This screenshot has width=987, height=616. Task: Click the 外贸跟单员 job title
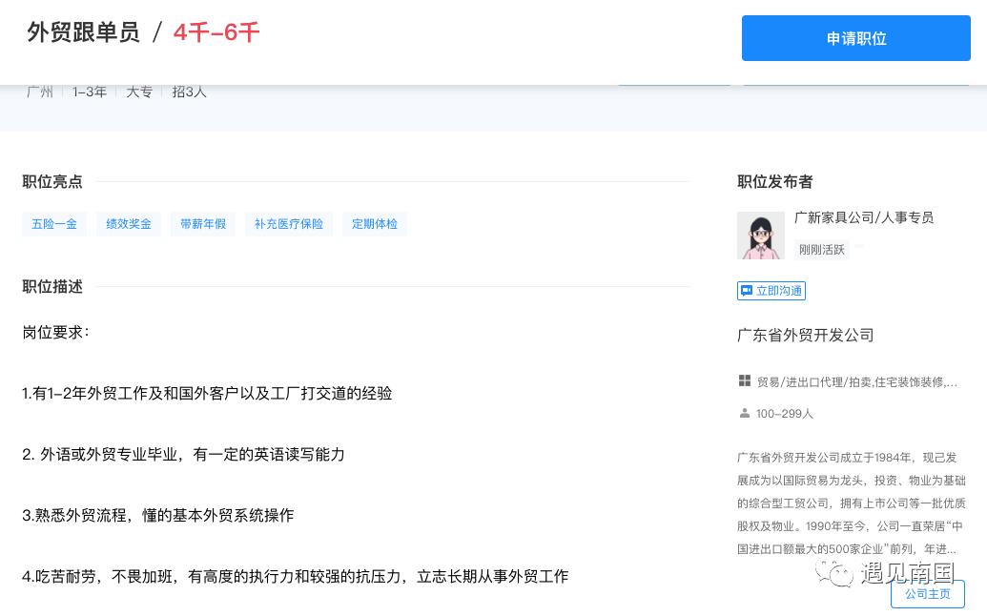tap(82, 31)
